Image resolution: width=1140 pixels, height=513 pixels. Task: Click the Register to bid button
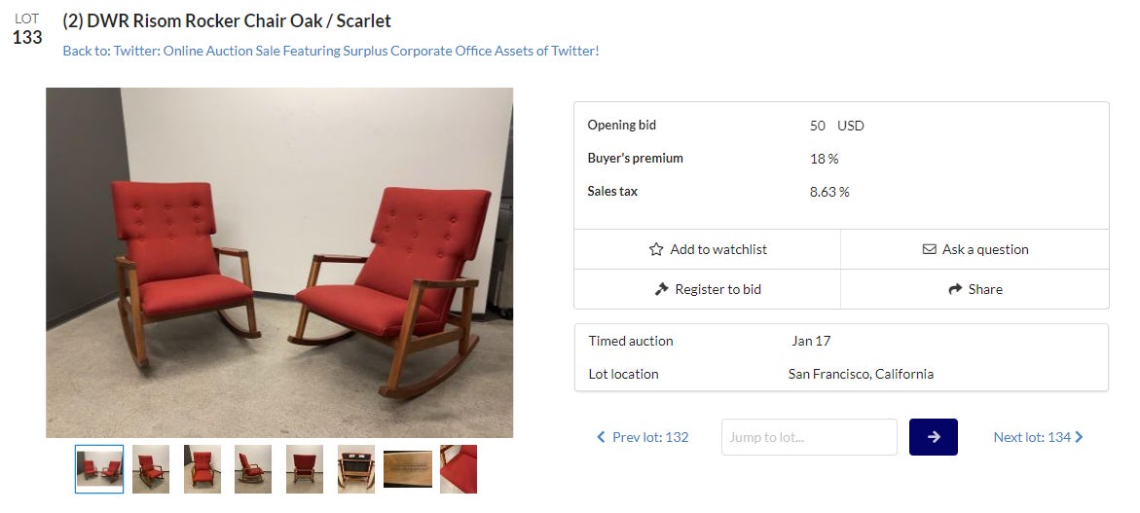coord(708,290)
